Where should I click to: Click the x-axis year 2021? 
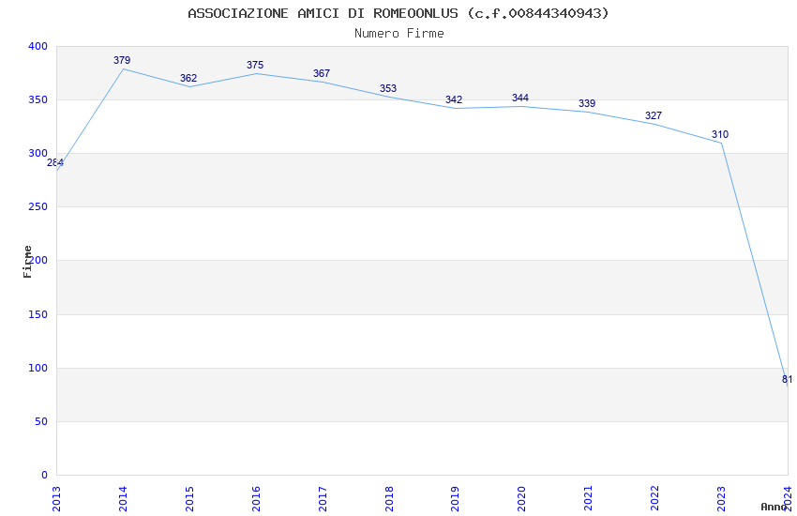click(x=589, y=499)
